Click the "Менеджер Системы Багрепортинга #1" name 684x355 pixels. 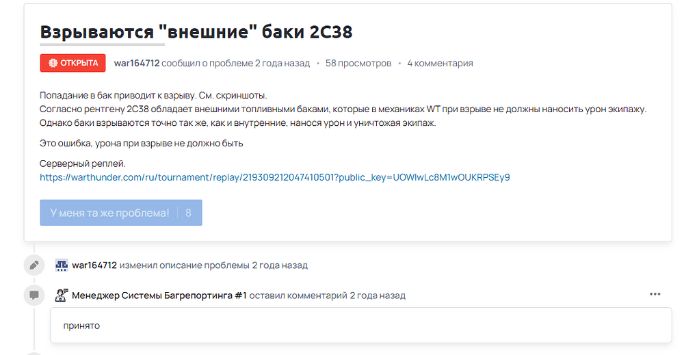tap(159, 295)
